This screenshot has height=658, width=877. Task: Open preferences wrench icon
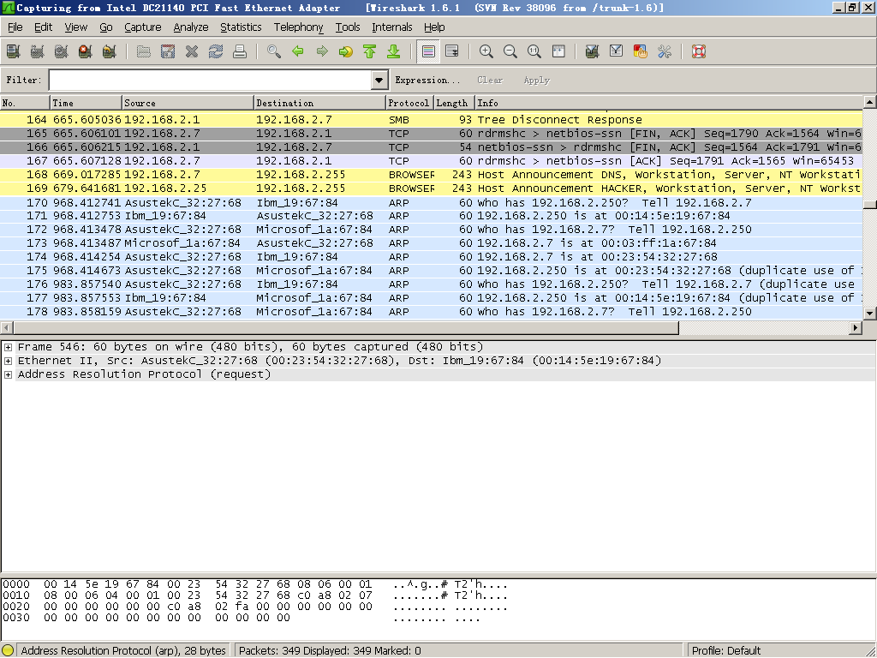tap(665, 51)
